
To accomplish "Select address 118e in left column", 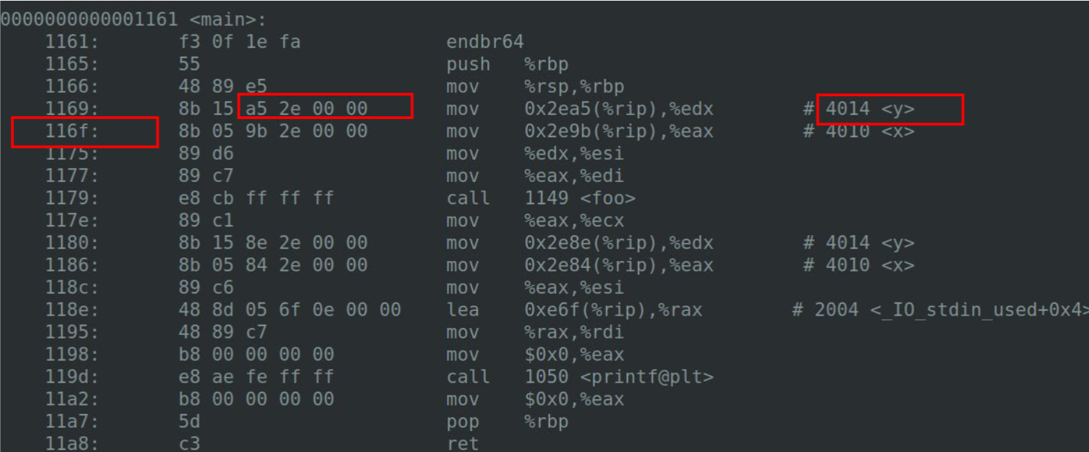I will coord(72,309).
